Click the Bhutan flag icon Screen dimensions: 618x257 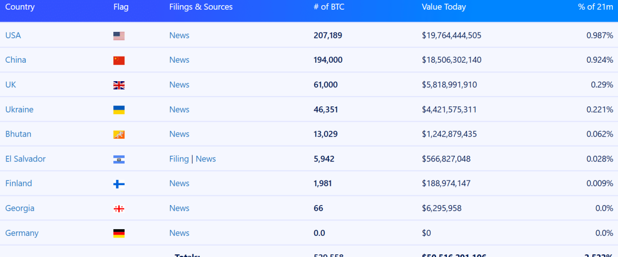tap(119, 135)
